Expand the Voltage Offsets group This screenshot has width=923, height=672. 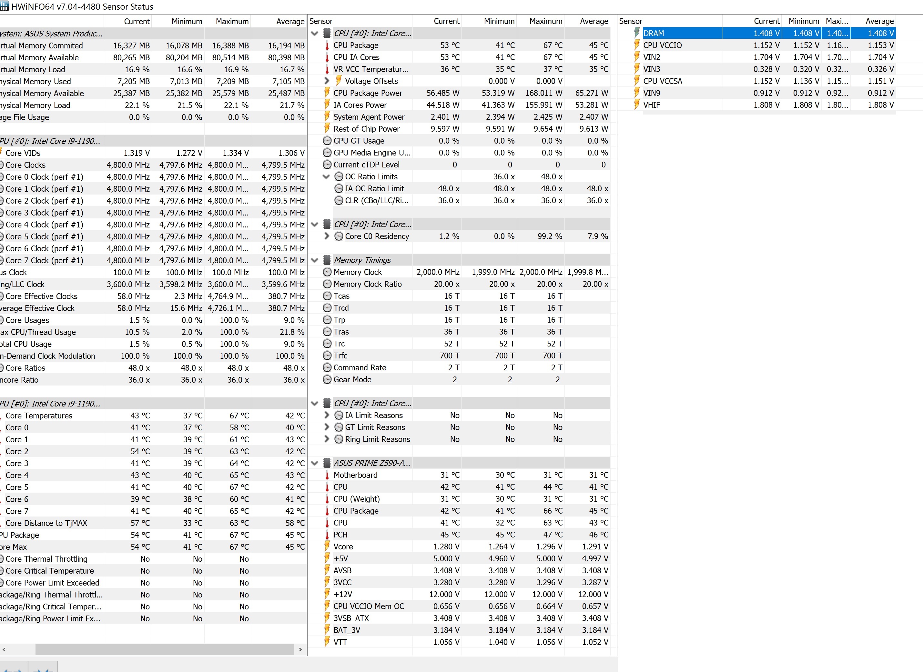[326, 81]
